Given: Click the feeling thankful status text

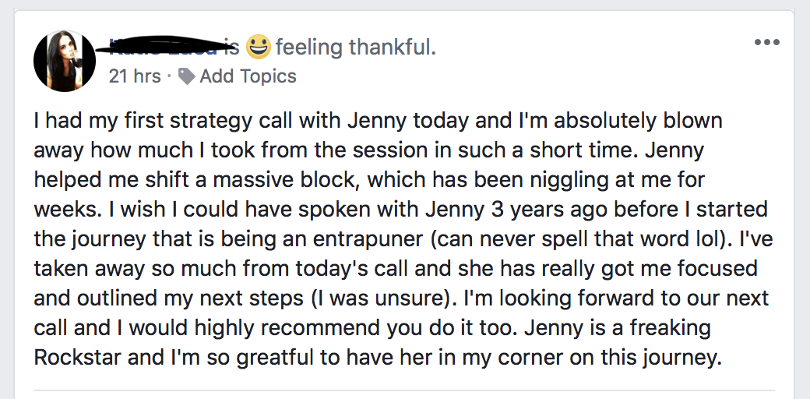Looking at the screenshot, I should (356, 48).
